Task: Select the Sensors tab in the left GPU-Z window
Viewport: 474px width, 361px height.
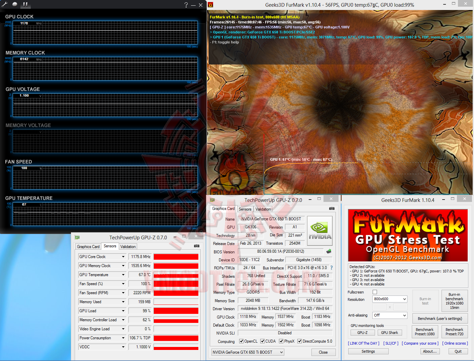Action: pyautogui.click(x=110, y=246)
